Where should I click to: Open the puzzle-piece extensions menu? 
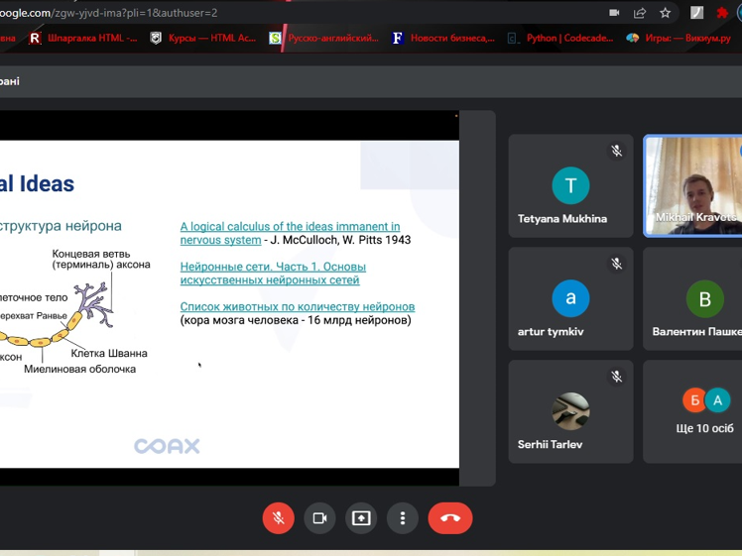tap(722, 13)
